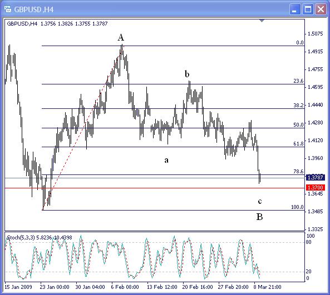Click the 6 Feb 08:00 time label
Image resolution: width=330 pixels, height=295 pixels.
[125, 287]
